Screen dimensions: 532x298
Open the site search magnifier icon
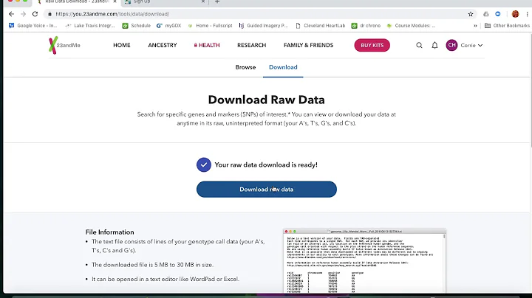[x=419, y=45]
